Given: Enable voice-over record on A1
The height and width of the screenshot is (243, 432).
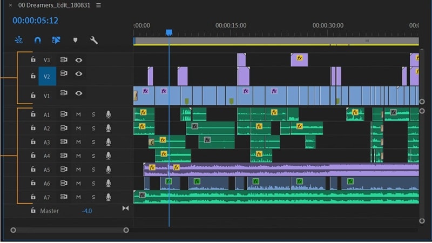Looking at the screenshot, I should coord(109,114).
